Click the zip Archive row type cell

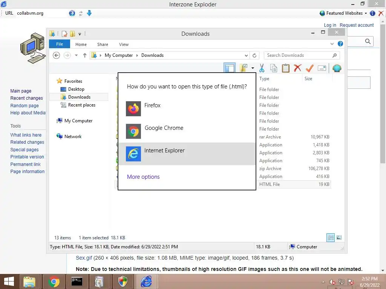tap(270, 169)
